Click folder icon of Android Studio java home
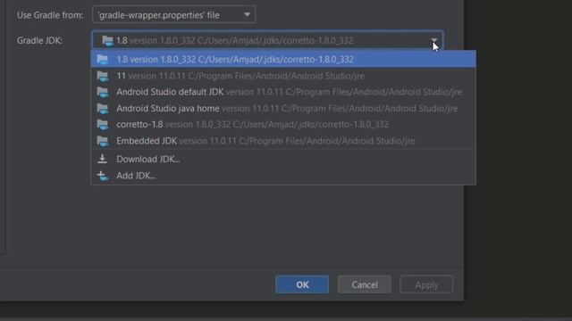 point(103,109)
